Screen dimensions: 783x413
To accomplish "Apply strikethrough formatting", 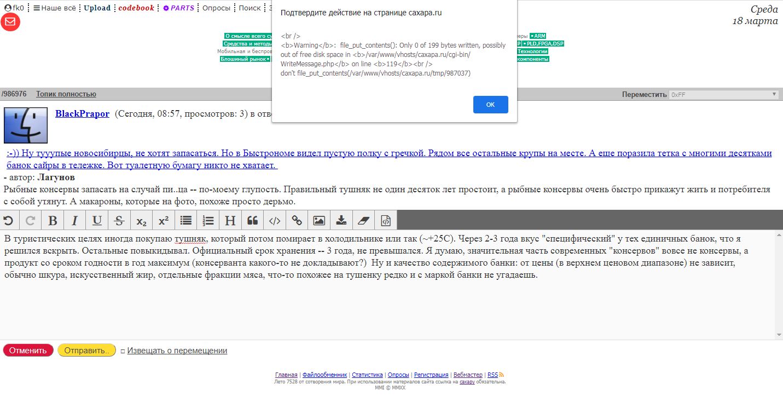I will tap(119, 220).
